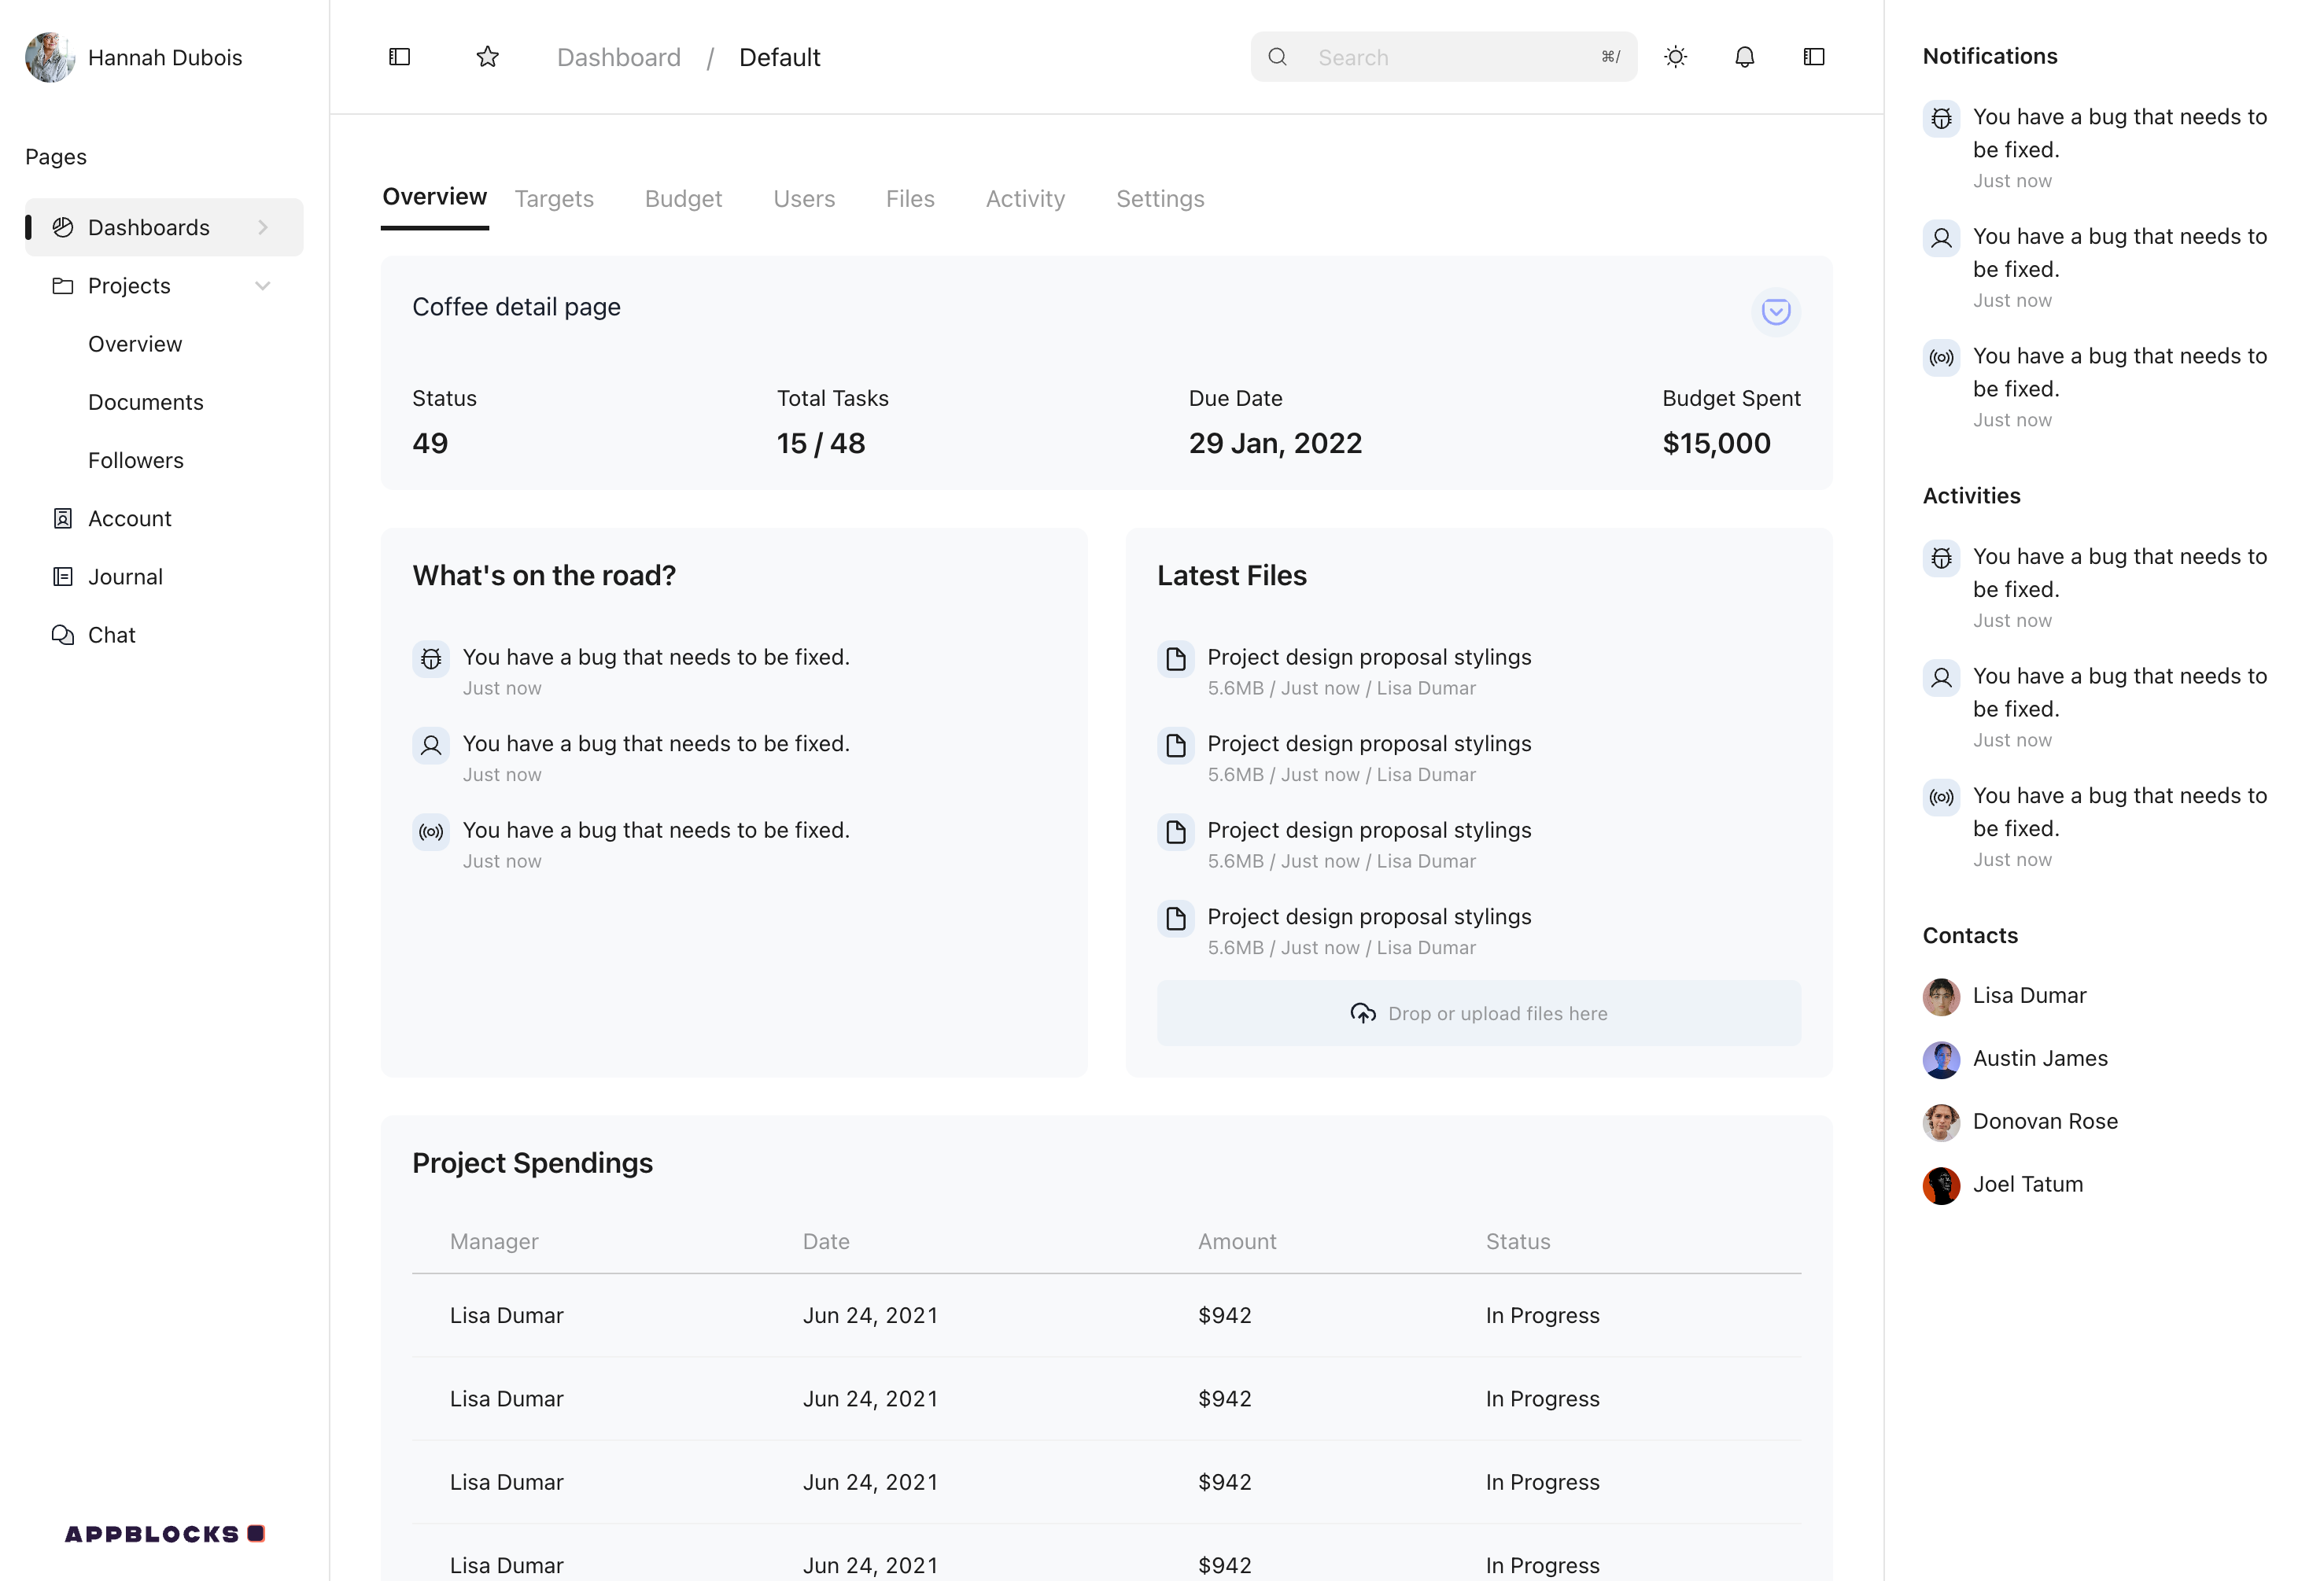Click the Dashboard breadcrumb link
Viewport: 2324px width, 1581px height.
pos(618,57)
